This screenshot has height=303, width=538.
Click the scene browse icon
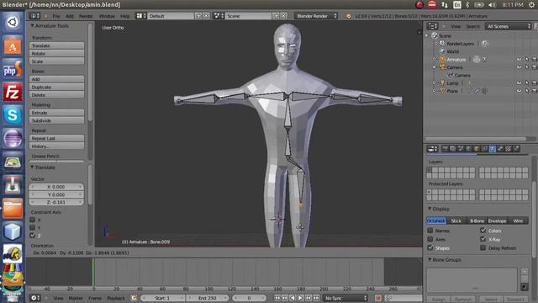coord(219,16)
